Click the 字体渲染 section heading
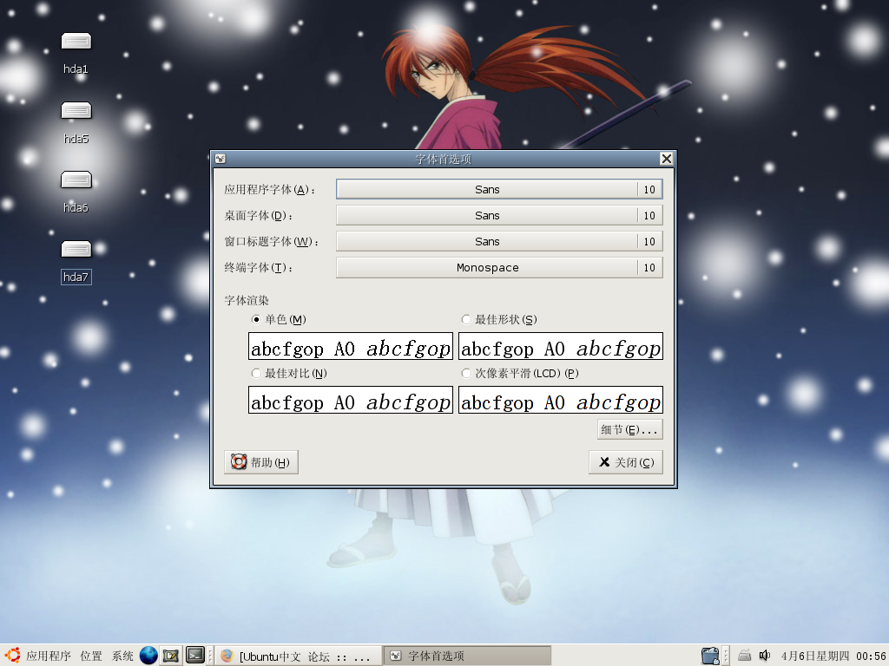 coord(246,300)
